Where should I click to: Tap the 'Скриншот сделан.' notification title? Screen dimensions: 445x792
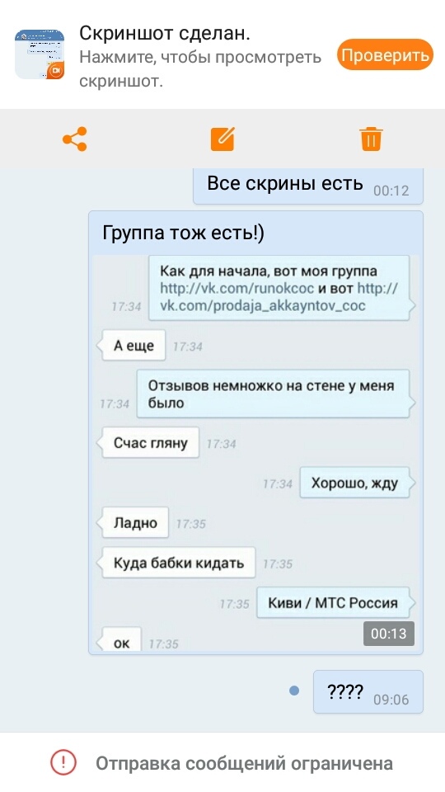[165, 33]
